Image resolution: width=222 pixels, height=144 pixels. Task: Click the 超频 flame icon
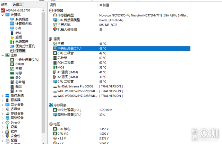pyautogui.click(x=12, y=37)
